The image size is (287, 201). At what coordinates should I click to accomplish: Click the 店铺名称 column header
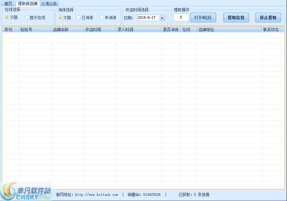coord(67,30)
